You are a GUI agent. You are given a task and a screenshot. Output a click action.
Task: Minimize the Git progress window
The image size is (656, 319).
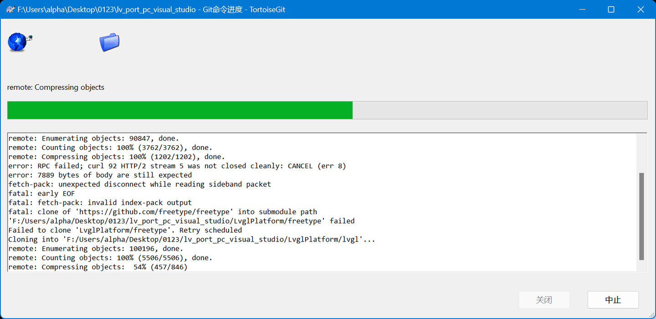point(582,9)
